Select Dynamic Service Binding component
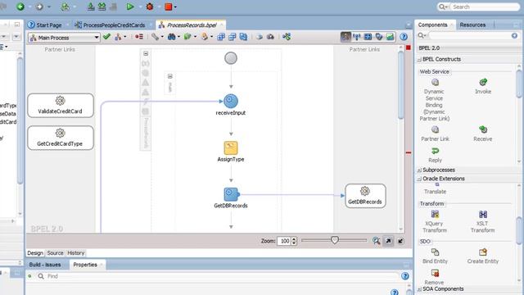The height and width of the screenshot is (295, 524). coord(435,100)
